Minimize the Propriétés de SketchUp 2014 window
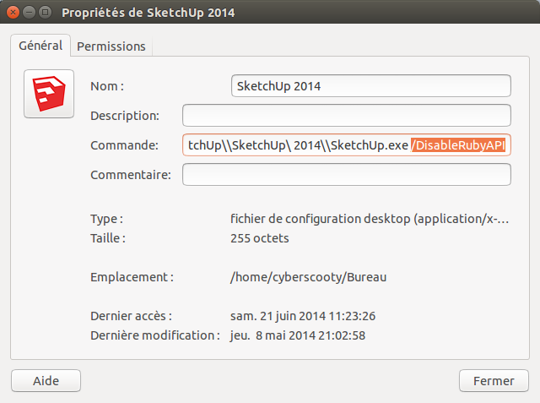The width and height of the screenshot is (540, 403). 29,13
